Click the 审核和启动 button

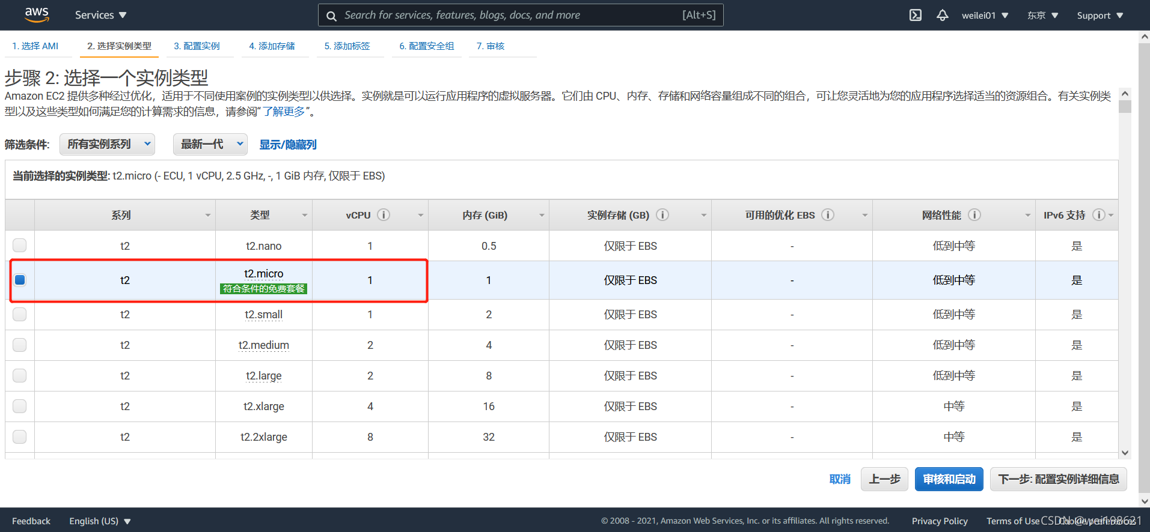click(949, 479)
